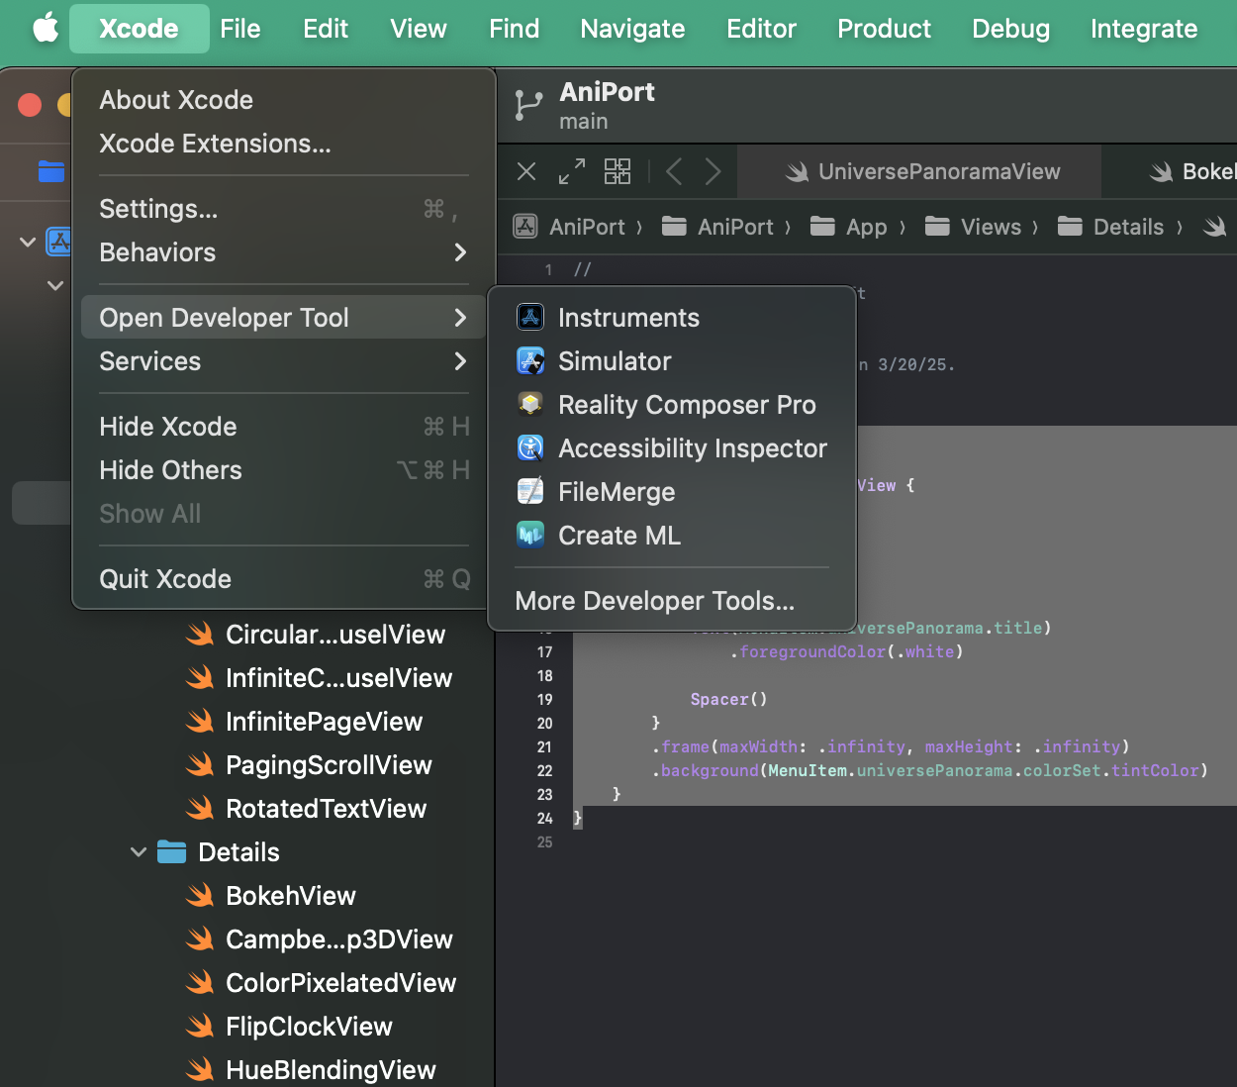Launch Simulator from the submenu

(672, 361)
